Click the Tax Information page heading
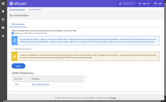Viewport: 166px width, 102px height. pyautogui.click(x=19, y=15)
